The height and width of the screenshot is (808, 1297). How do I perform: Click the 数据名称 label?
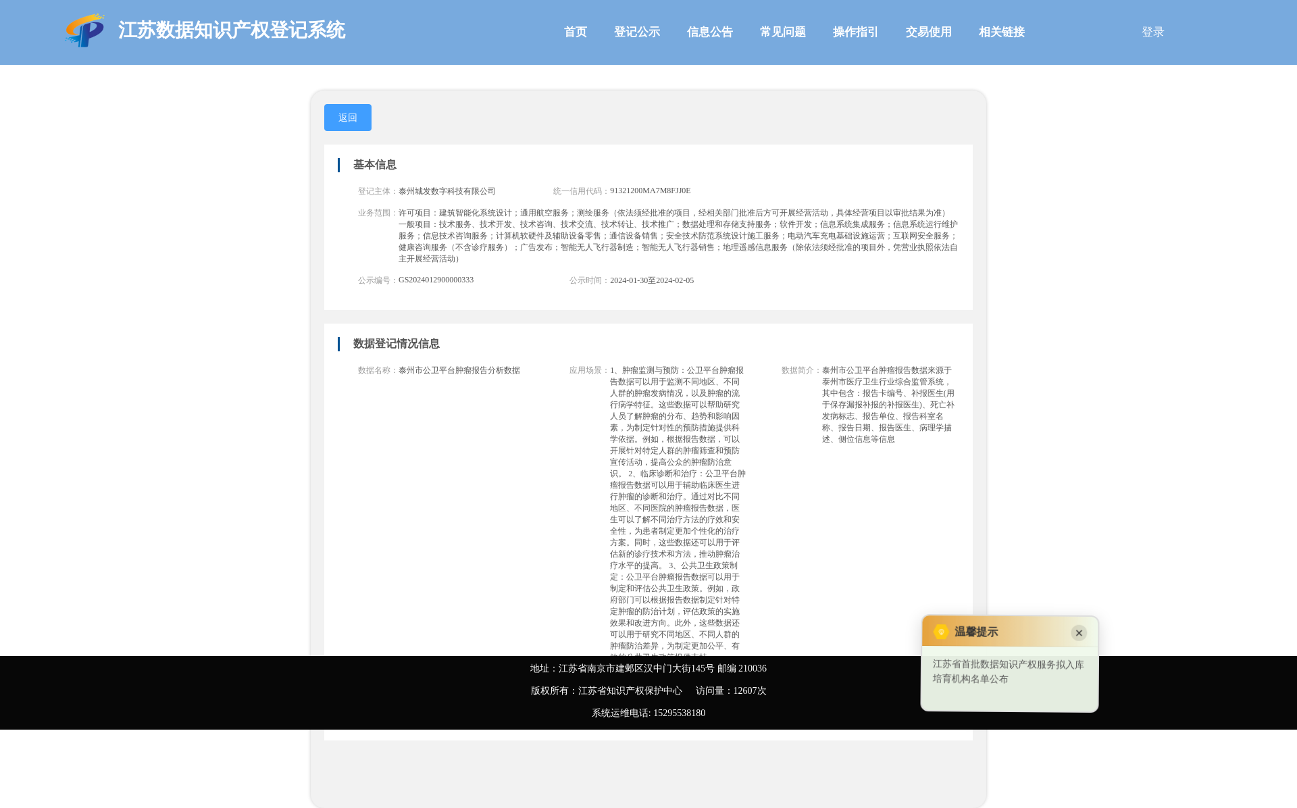coord(377,370)
